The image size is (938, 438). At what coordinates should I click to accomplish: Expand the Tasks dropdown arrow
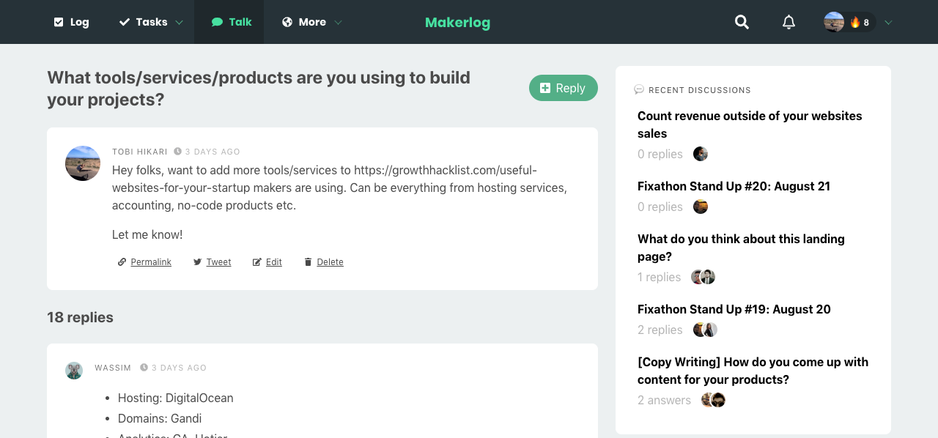179,23
